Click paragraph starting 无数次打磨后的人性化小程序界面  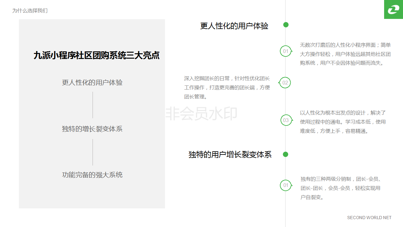click(x=345, y=54)
